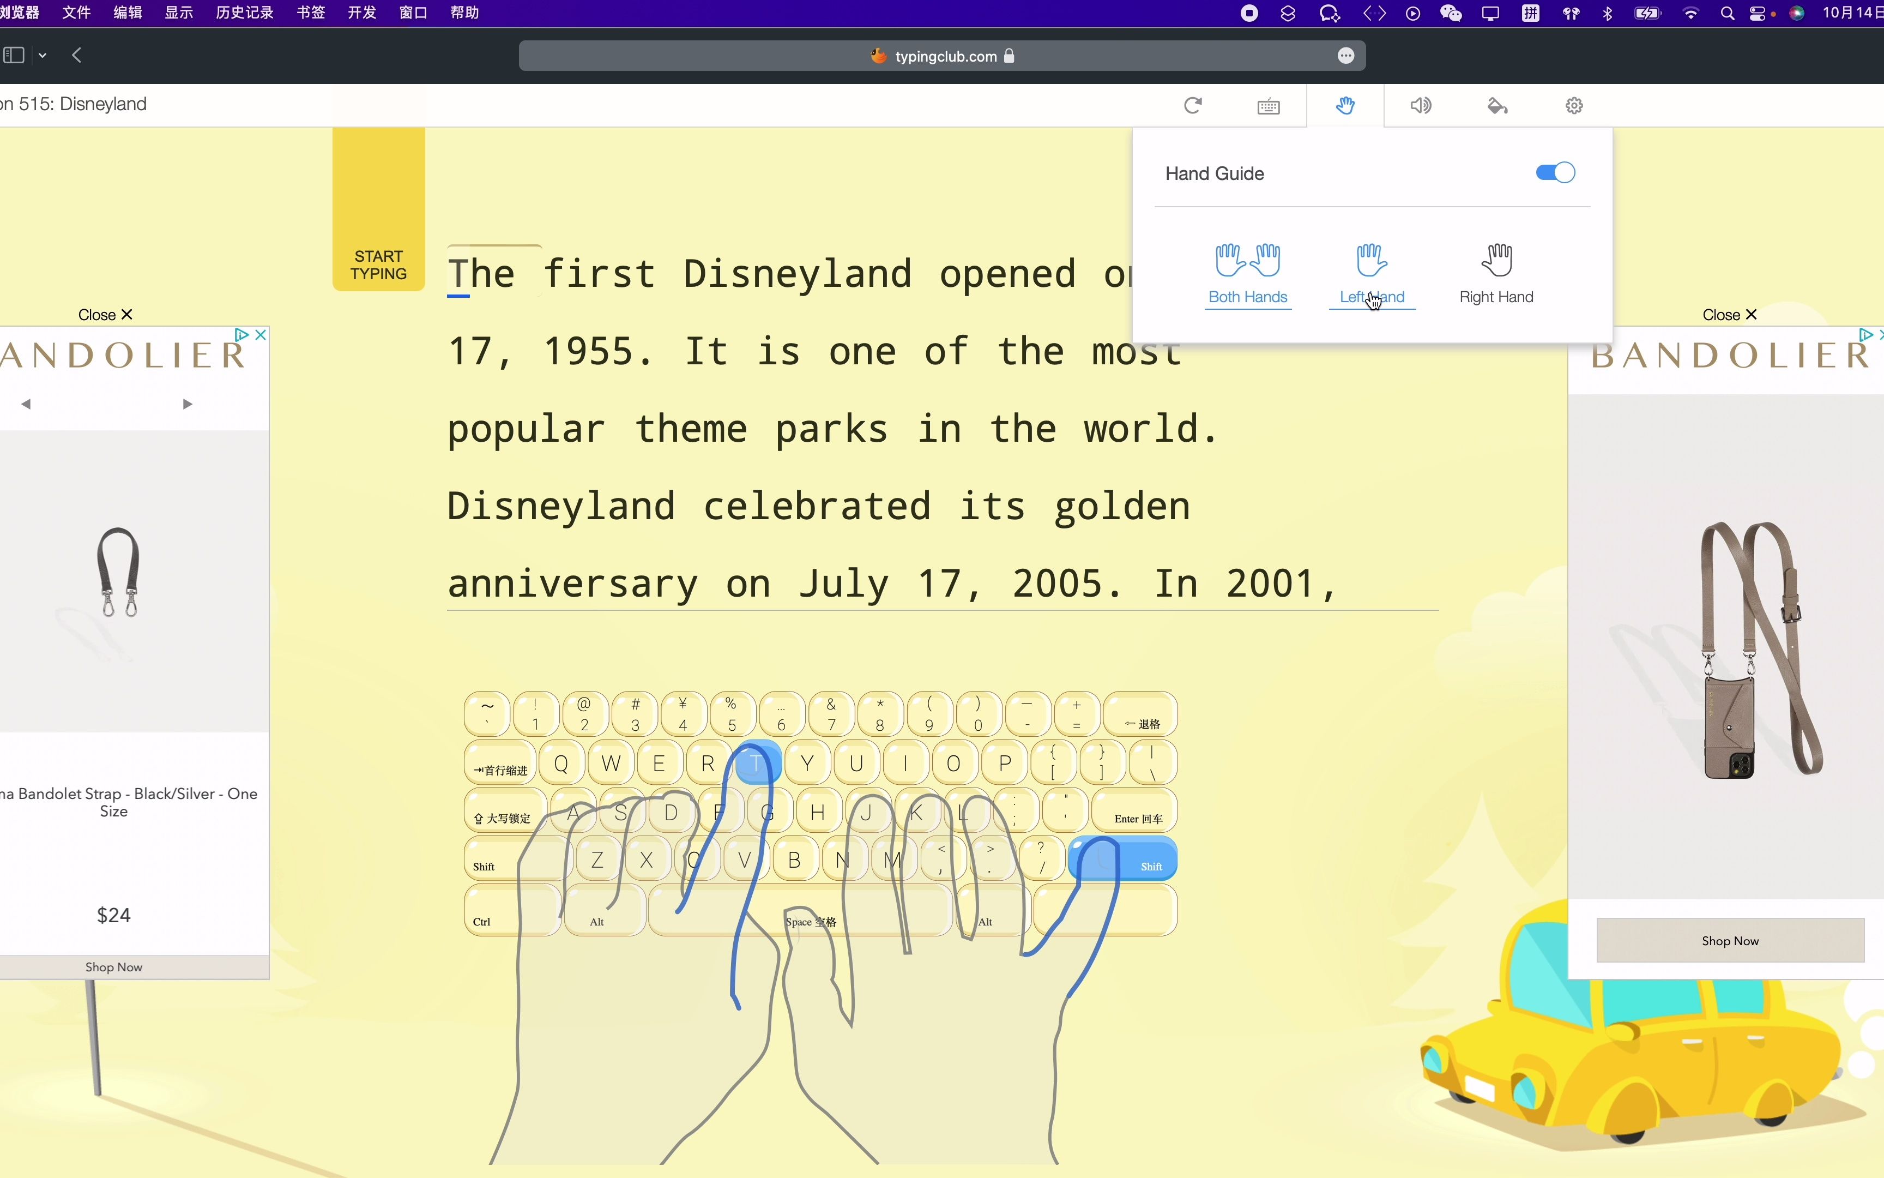Click the $24 price in left ad
Screen dimensions: 1884x1178
113,915
